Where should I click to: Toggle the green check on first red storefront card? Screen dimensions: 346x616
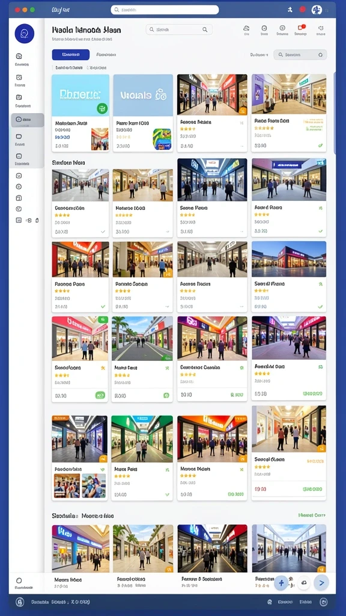103,306
